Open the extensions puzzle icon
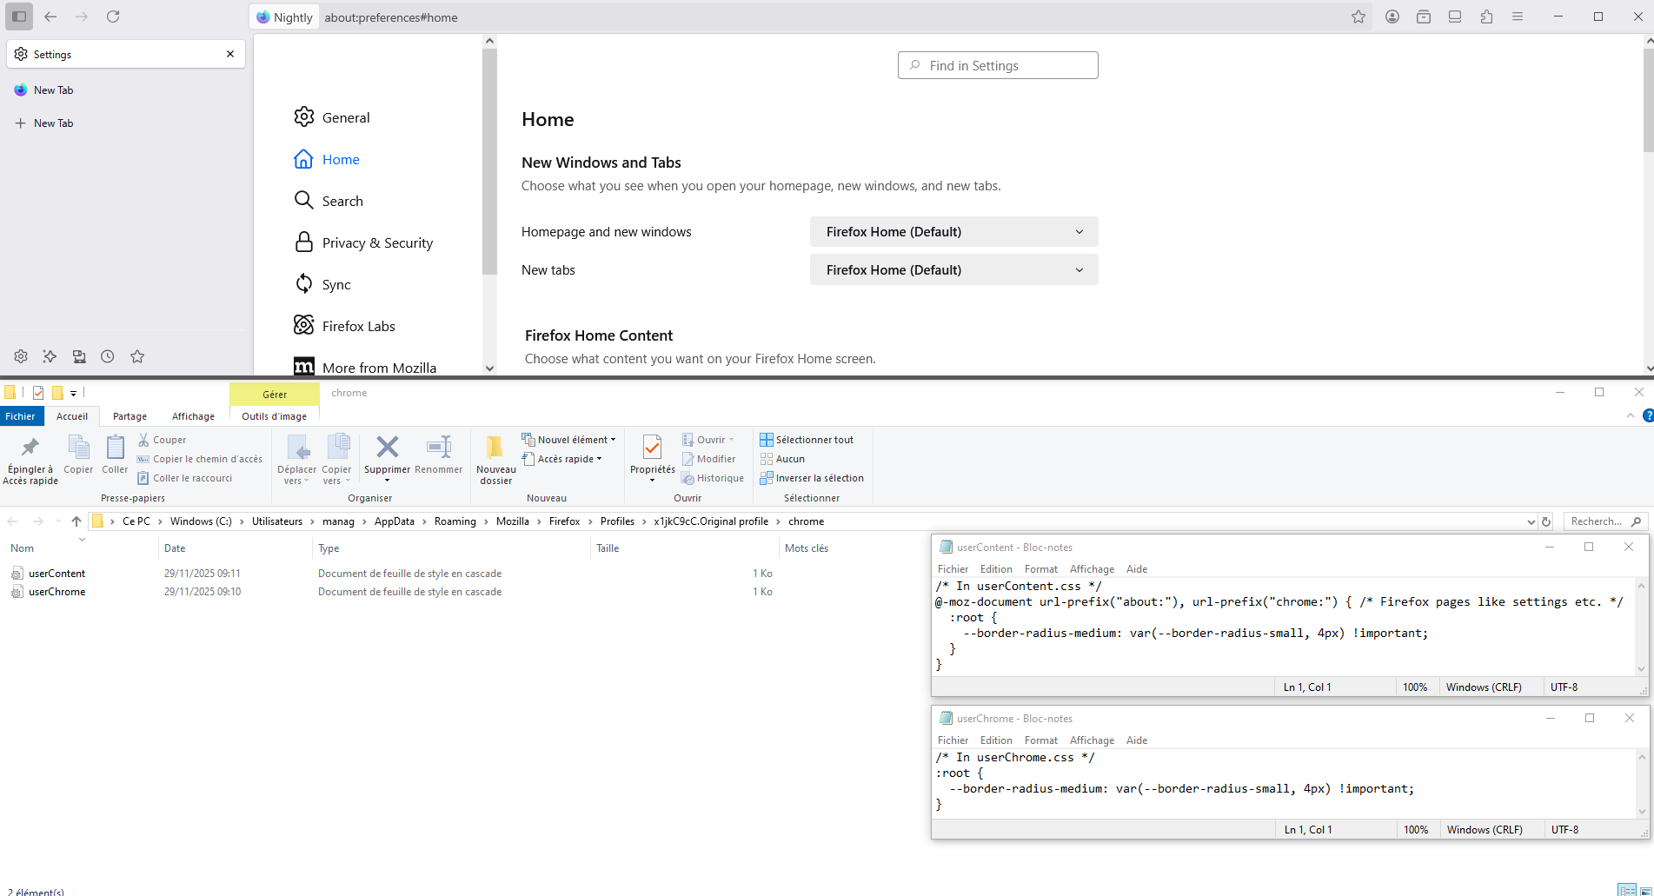1654x896 pixels. click(x=1486, y=17)
